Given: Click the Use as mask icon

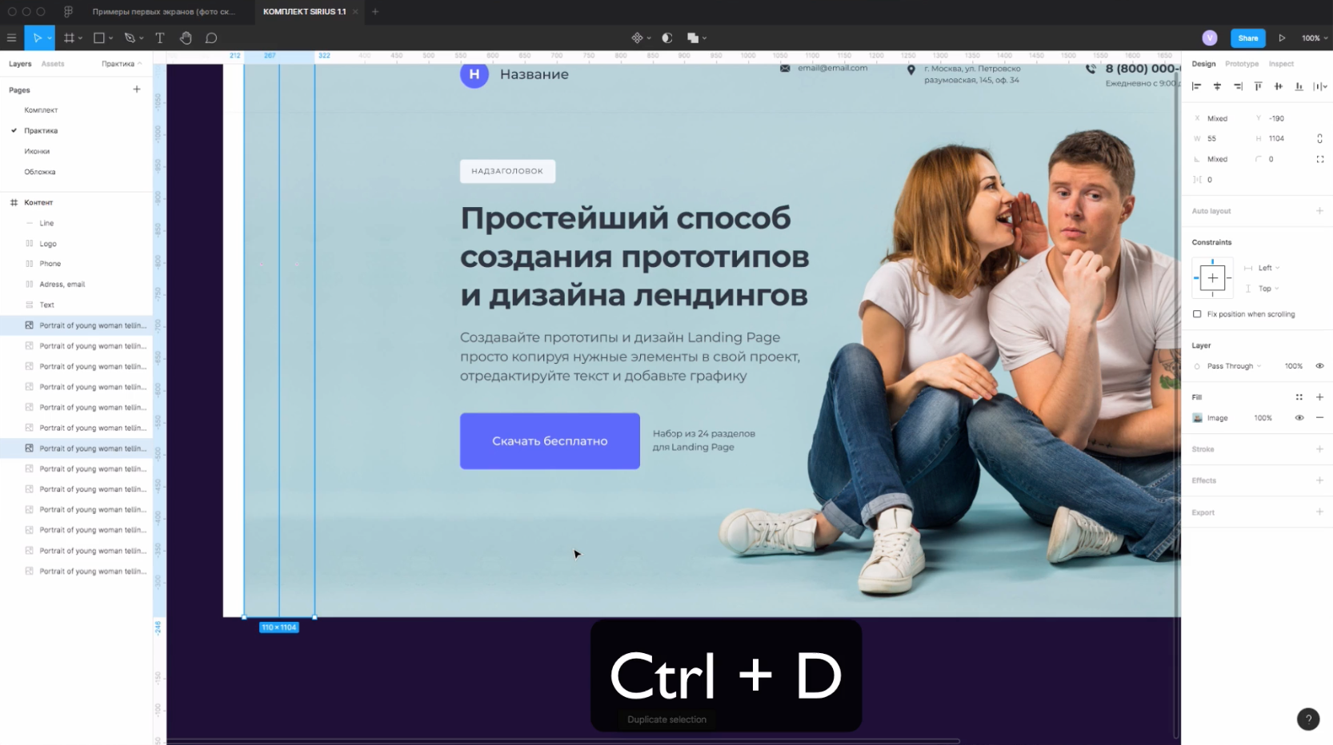Looking at the screenshot, I should (667, 38).
